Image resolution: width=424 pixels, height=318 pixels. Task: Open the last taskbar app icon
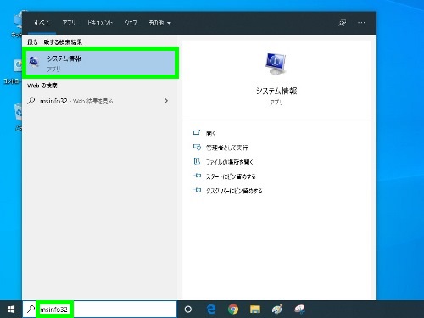299,310
